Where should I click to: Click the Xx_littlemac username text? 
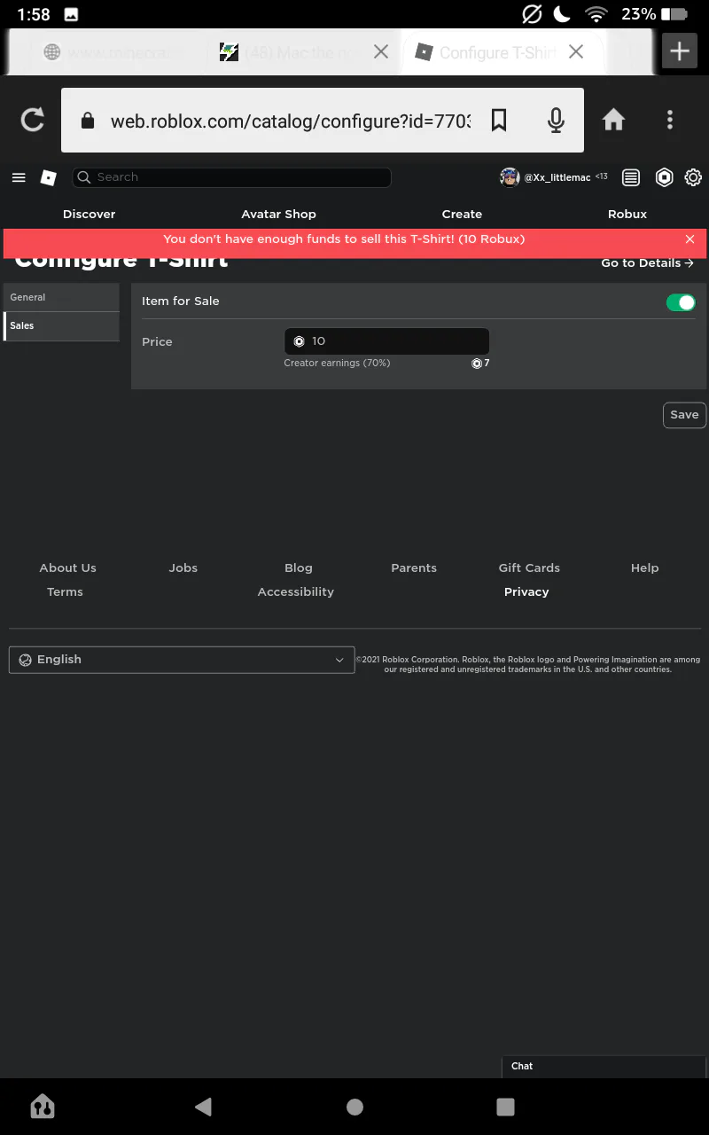[557, 177]
